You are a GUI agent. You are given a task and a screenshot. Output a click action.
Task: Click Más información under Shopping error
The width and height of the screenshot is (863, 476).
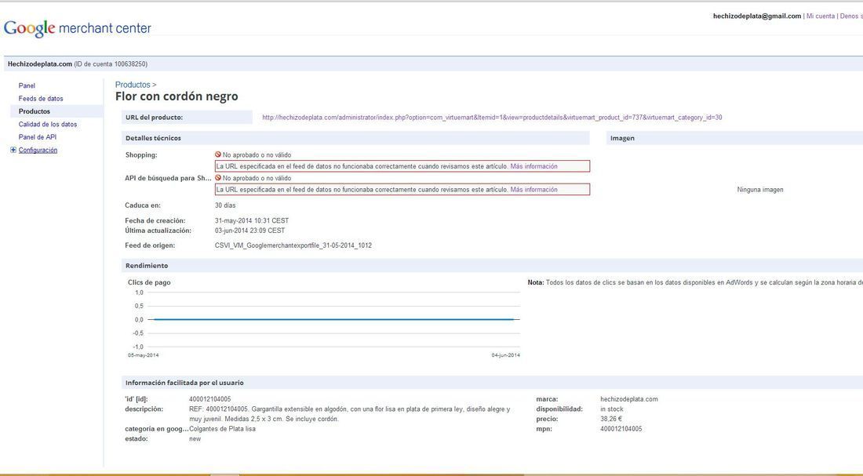click(533, 166)
